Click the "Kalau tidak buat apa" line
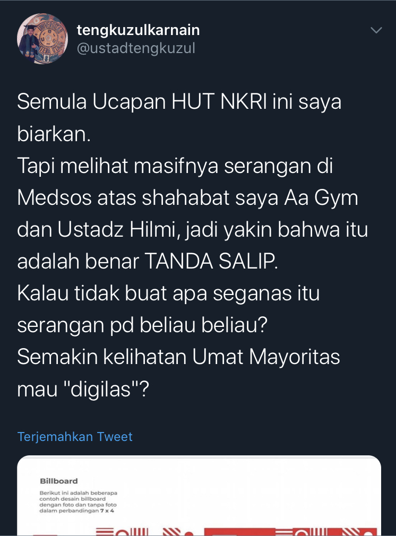 112,293
